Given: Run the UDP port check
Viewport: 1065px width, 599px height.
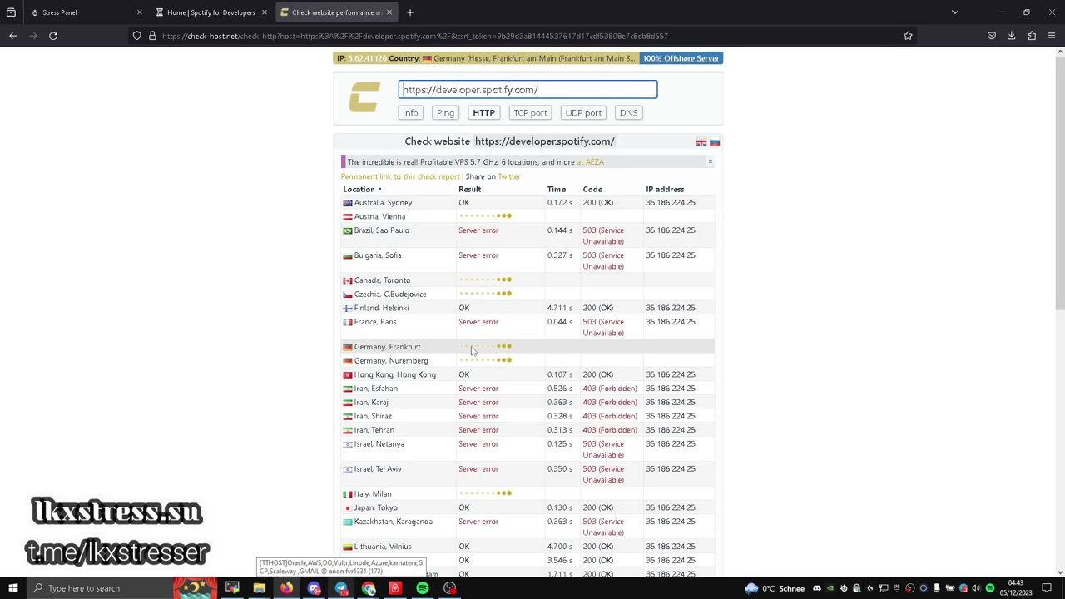Looking at the screenshot, I should coord(583,113).
